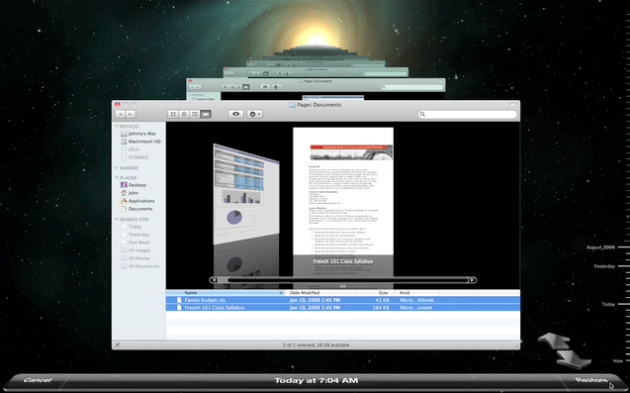This screenshot has height=393, width=630.
Task: Collapse the SEARCH FOR sidebar section
Action: click(x=117, y=219)
